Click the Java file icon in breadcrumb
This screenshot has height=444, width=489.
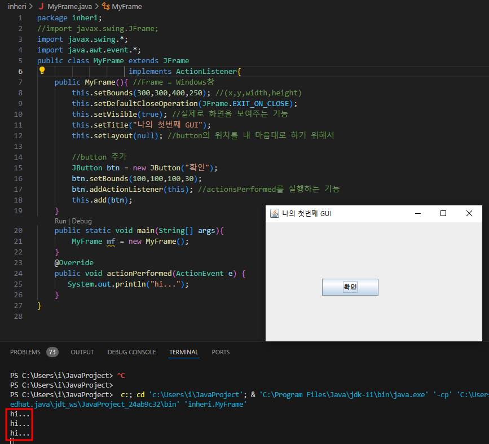coord(41,6)
